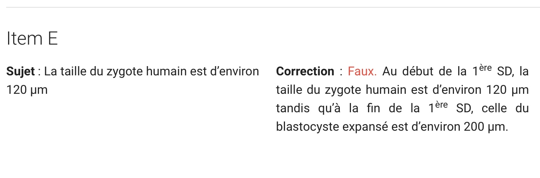Click "200 µm." ending the correction
The image size is (540, 178).
[486, 127]
